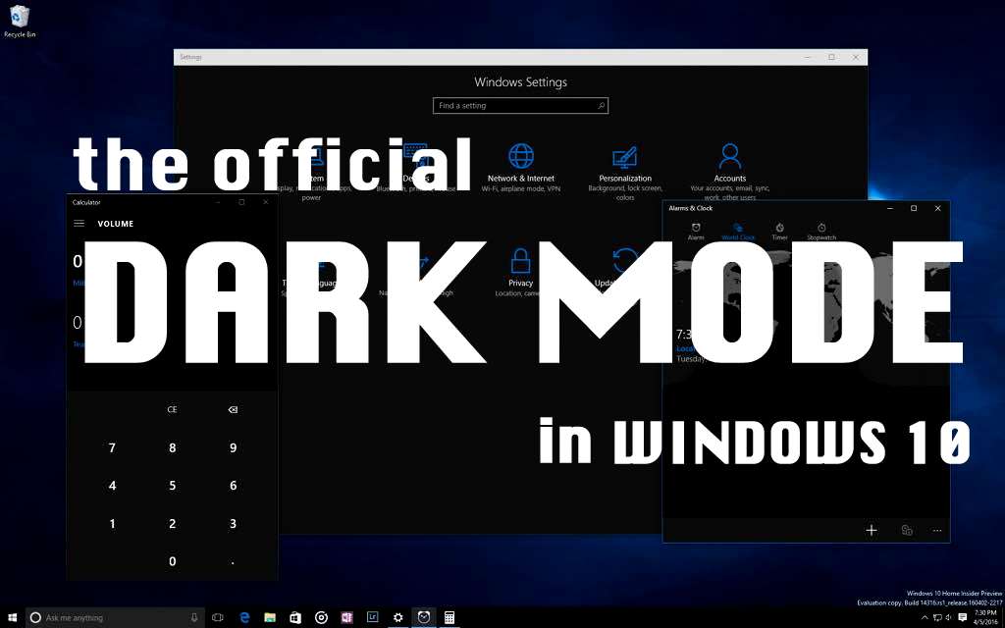Add a new world clock with the plus button

coord(871,530)
